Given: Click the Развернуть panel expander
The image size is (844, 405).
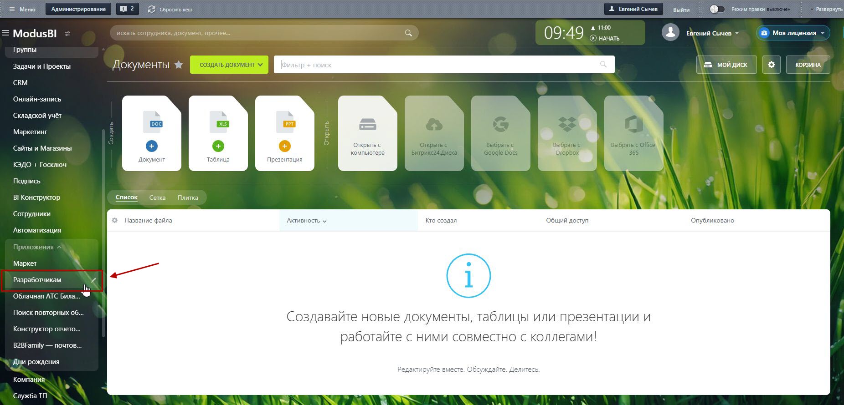Looking at the screenshot, I should coord(826,9).
